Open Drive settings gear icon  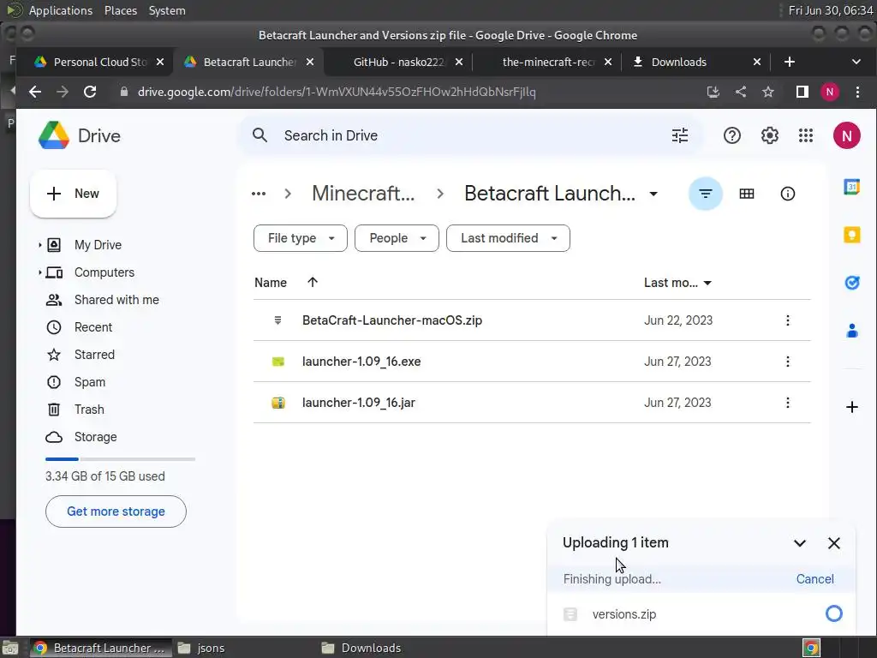tap(770, 135)
